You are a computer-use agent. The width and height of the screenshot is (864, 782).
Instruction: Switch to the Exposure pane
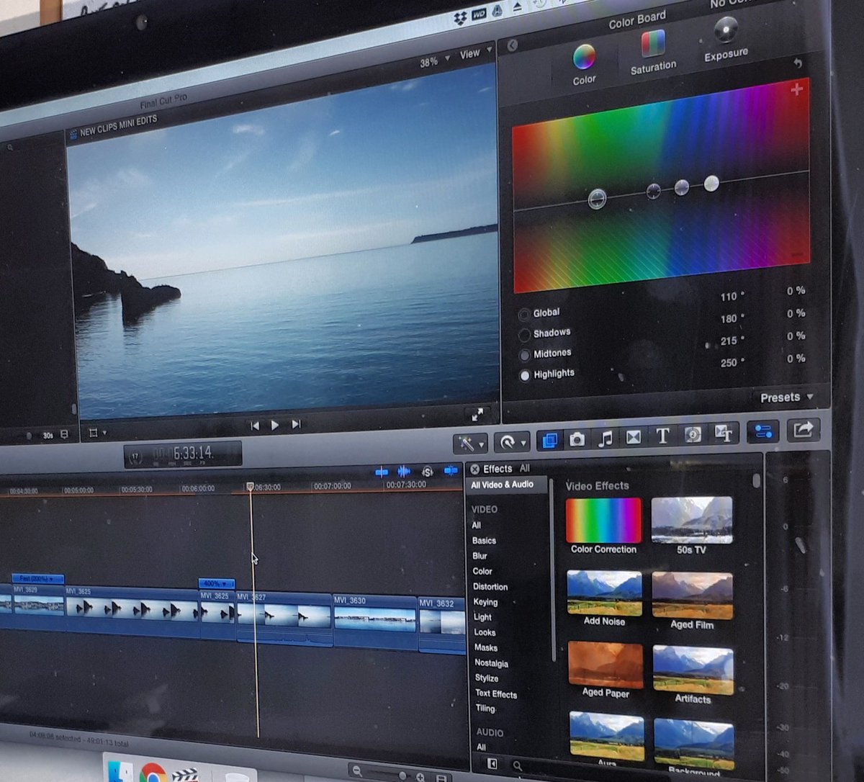tap(726, 39)
